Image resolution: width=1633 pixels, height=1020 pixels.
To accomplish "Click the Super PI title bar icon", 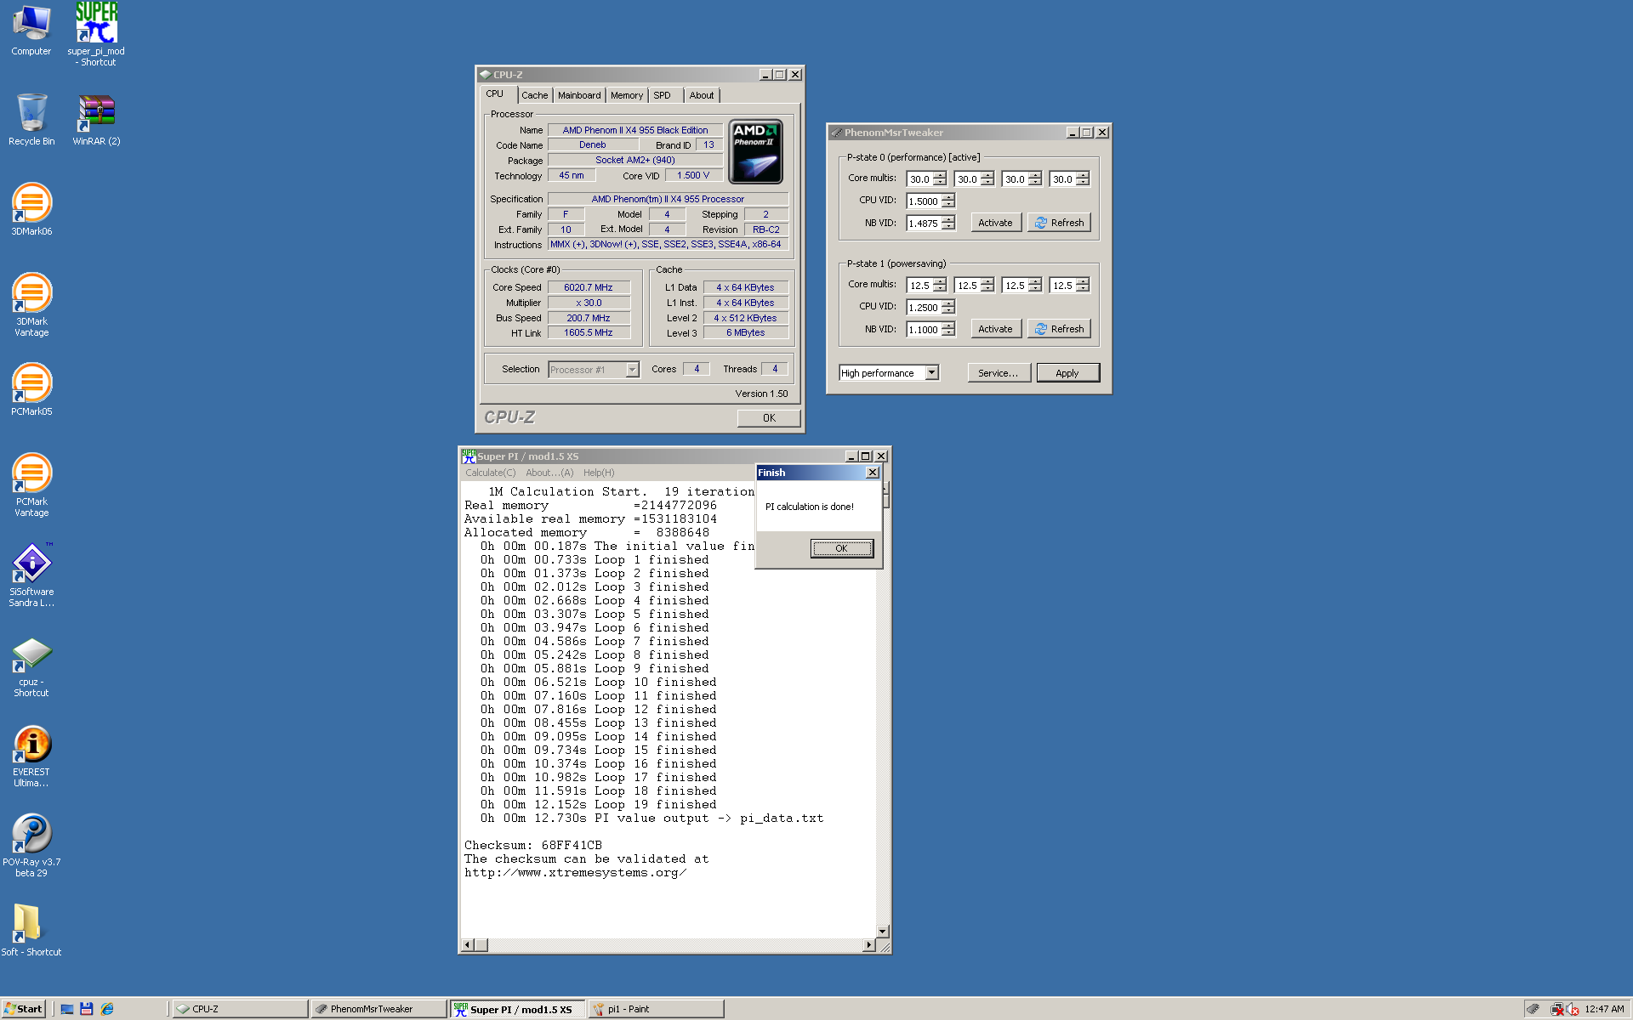I will [469, 456].
